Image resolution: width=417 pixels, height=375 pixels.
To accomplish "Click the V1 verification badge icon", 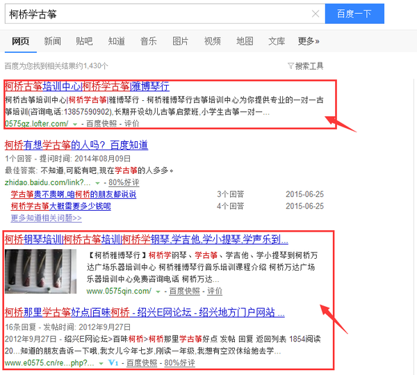I will click(113, 362).
